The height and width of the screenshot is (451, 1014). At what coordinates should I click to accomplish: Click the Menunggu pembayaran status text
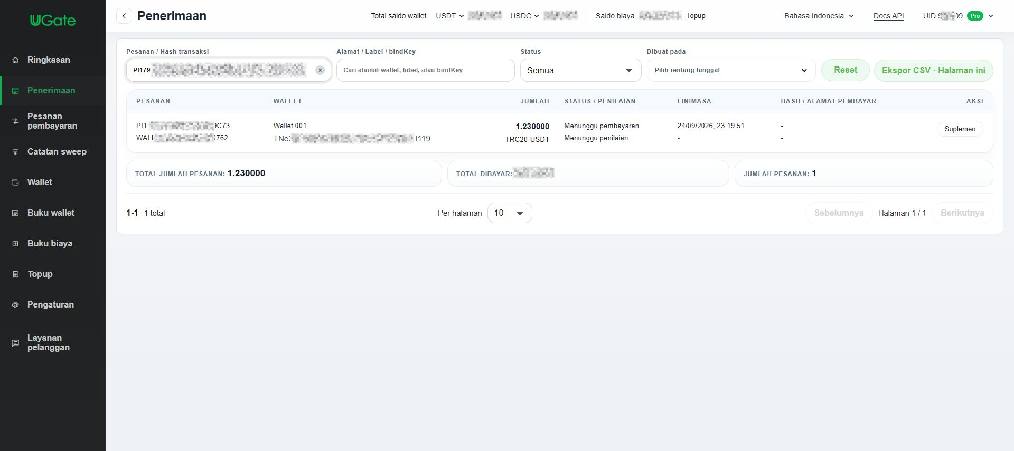click(x=602, y=126)
